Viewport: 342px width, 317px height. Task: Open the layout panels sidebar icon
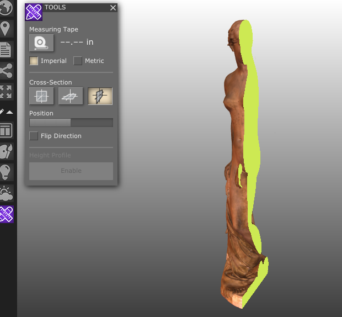pos(6,130)
